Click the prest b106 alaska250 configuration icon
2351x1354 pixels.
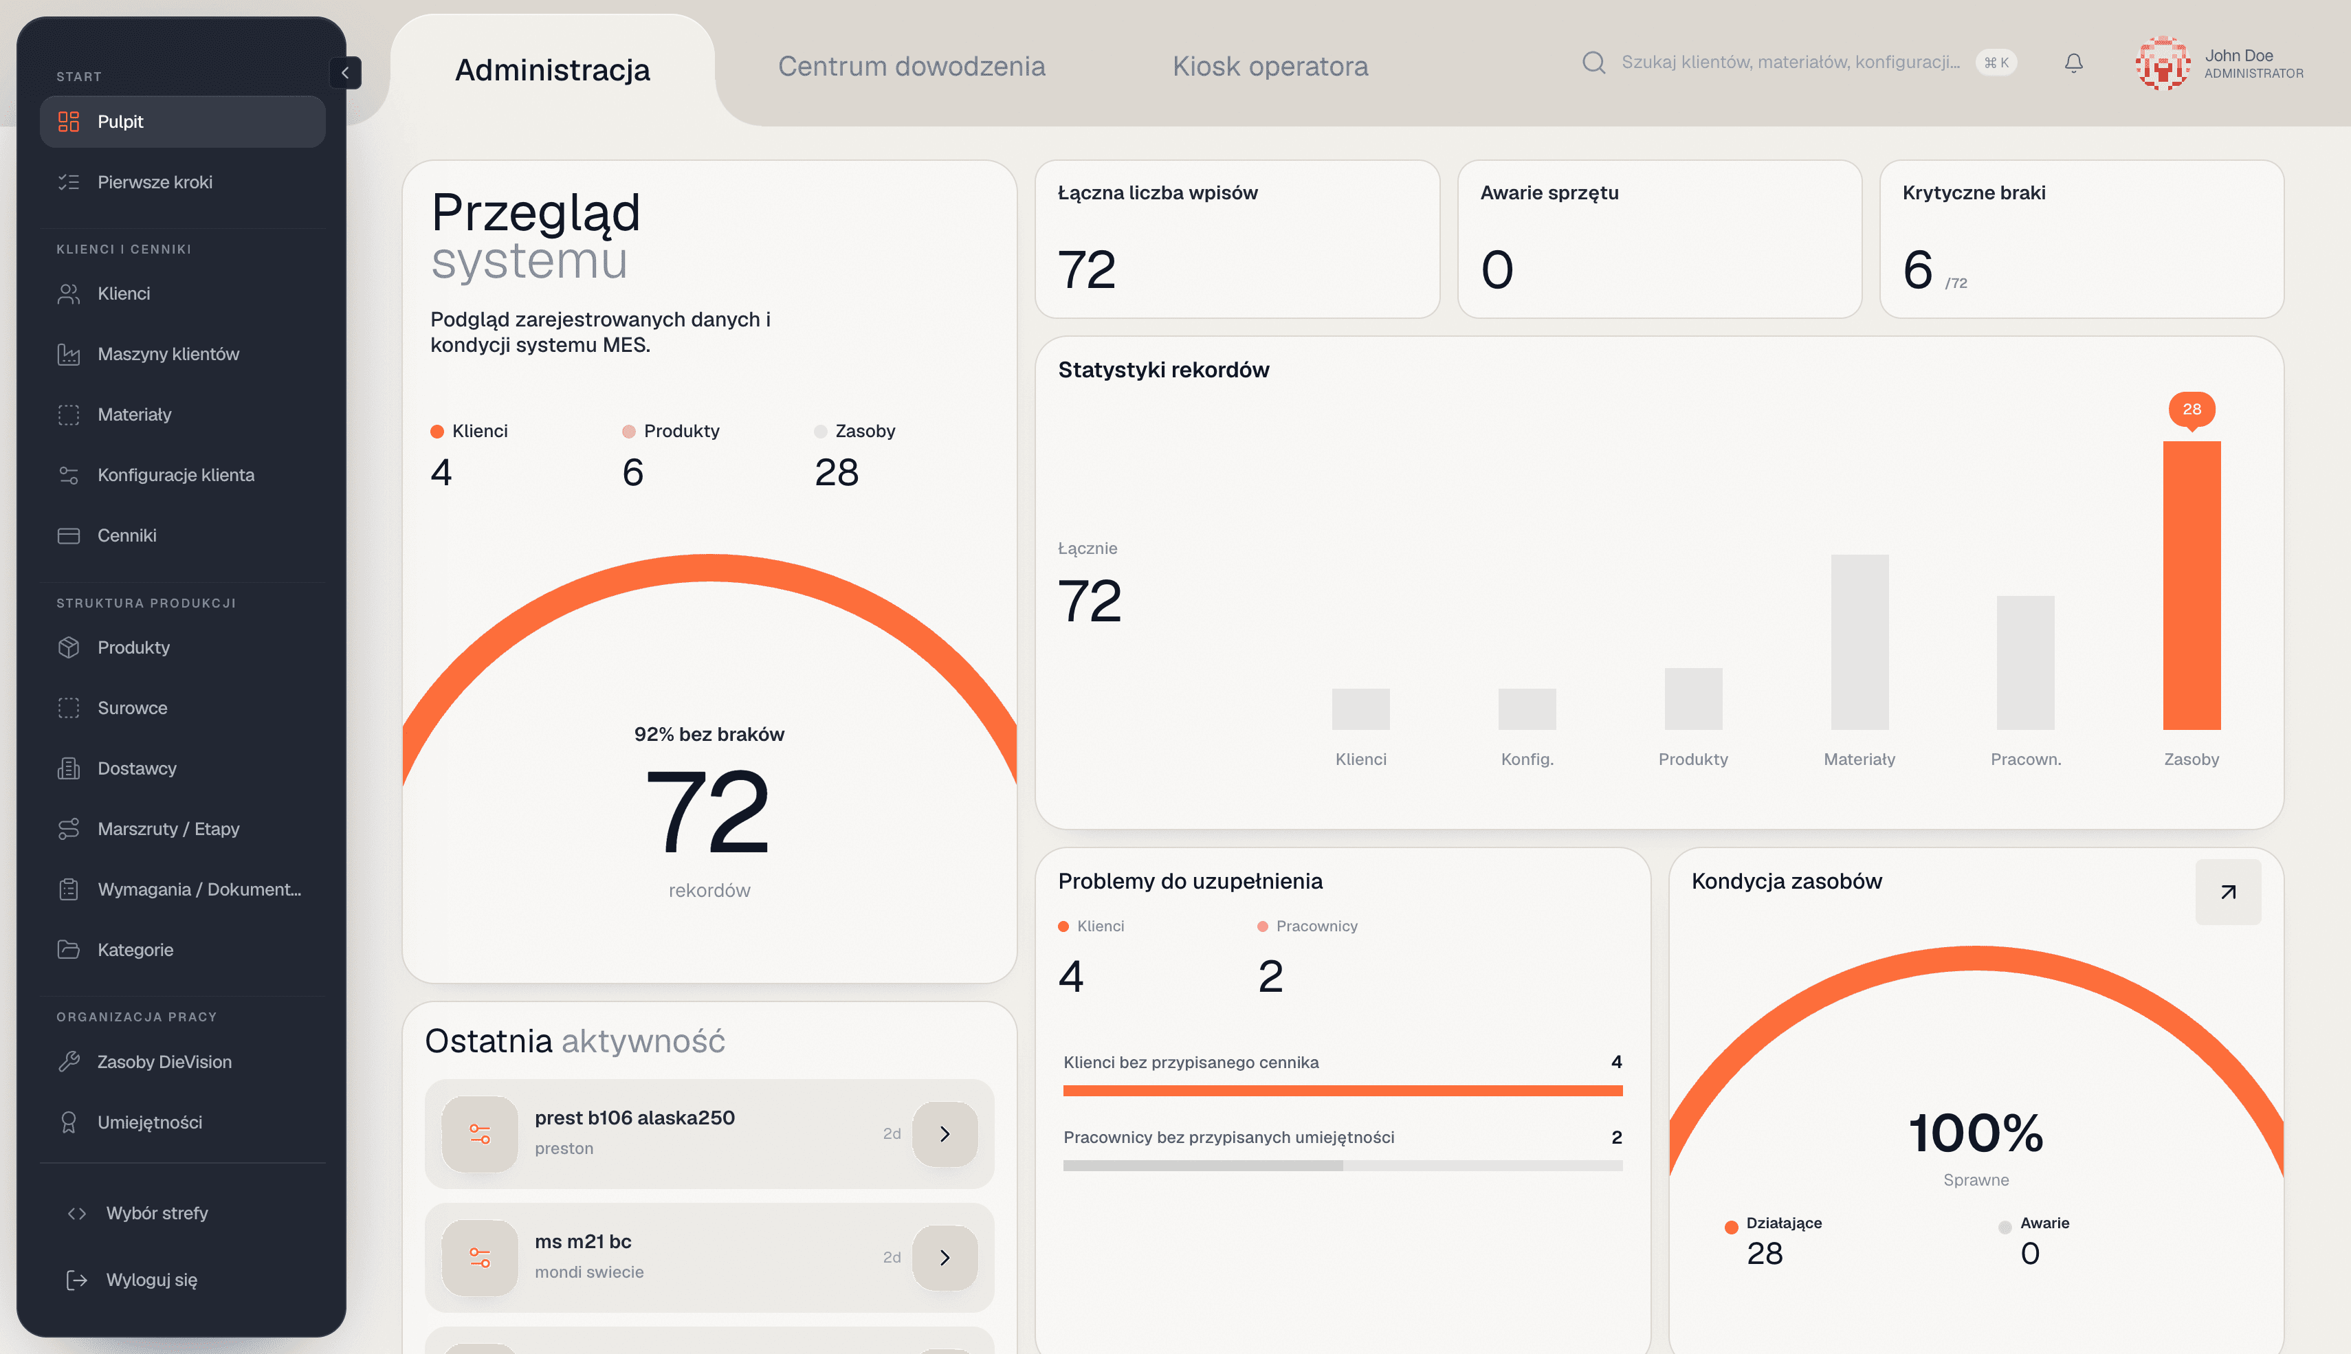point(480,1133)
